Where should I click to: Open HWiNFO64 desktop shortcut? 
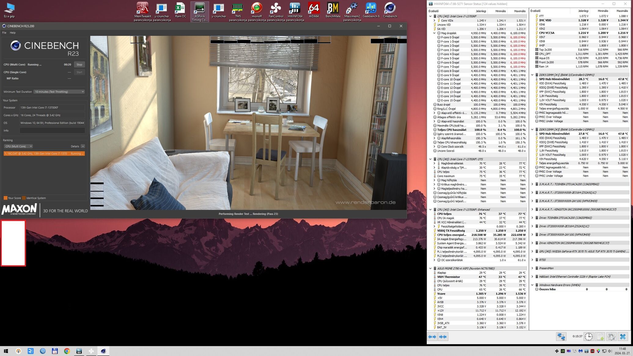coord(295,12)
